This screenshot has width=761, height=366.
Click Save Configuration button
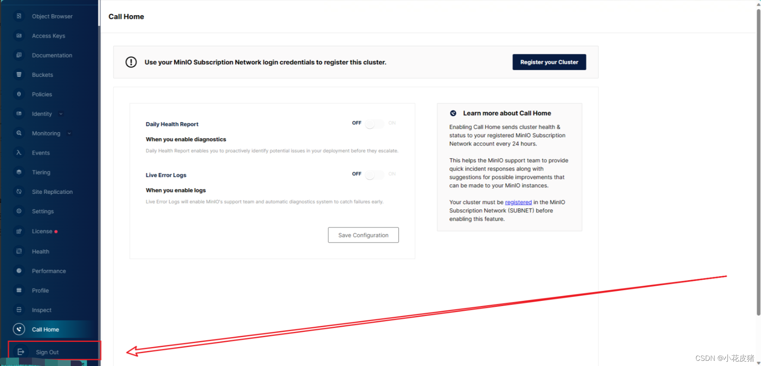(x=363, y=235)
